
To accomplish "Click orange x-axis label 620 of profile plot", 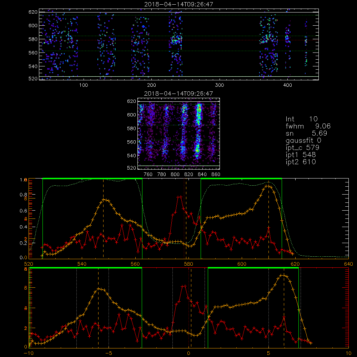I will (x=295, y=264).
